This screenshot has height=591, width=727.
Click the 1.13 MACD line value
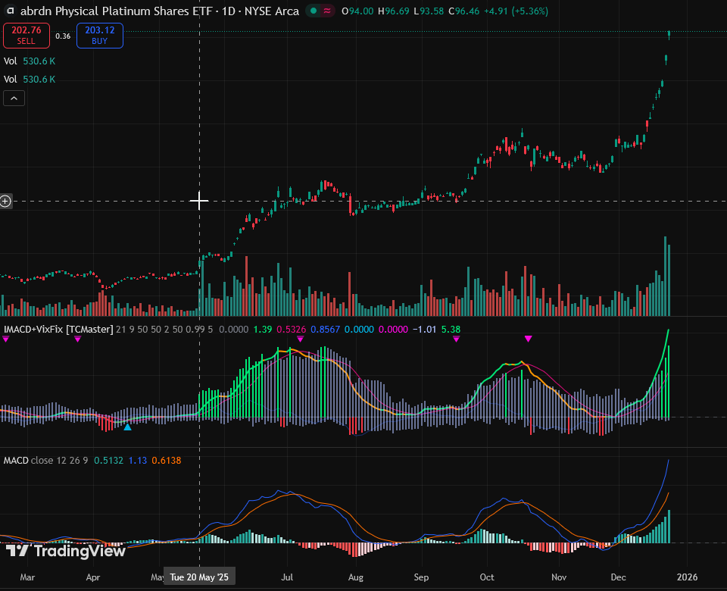(138, 461)
